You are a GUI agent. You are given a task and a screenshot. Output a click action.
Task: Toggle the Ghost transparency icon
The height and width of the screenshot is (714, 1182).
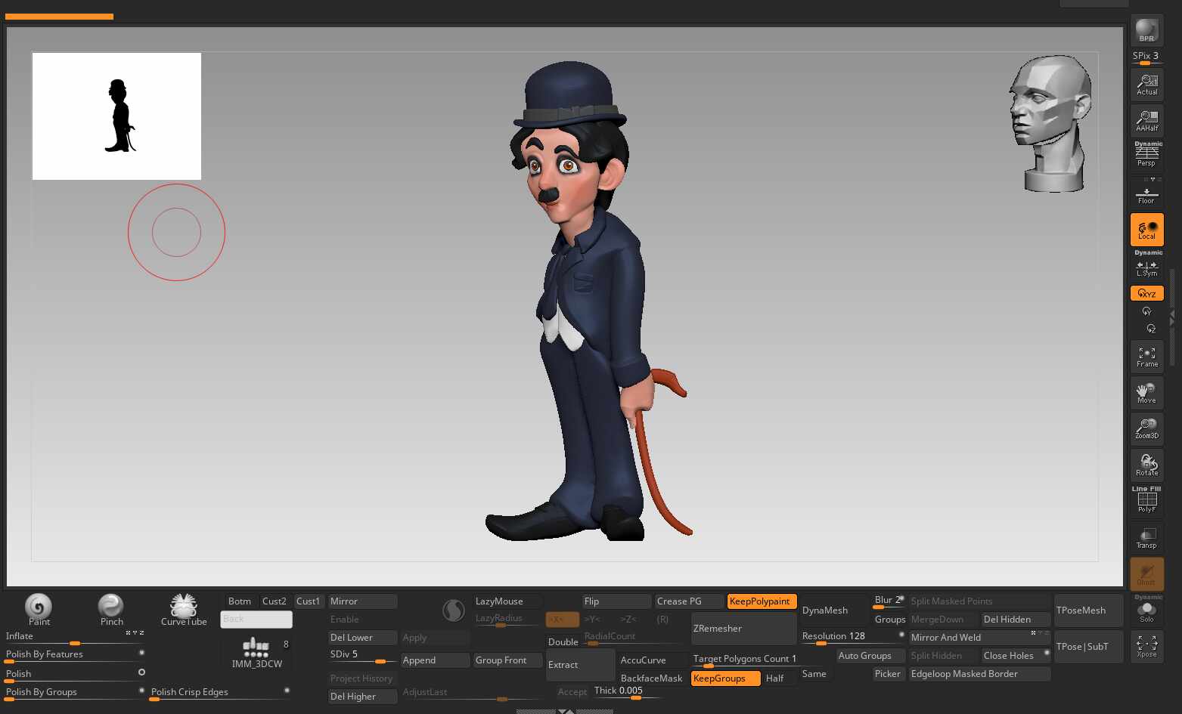pyautogui.click(x=1146, y=574)
